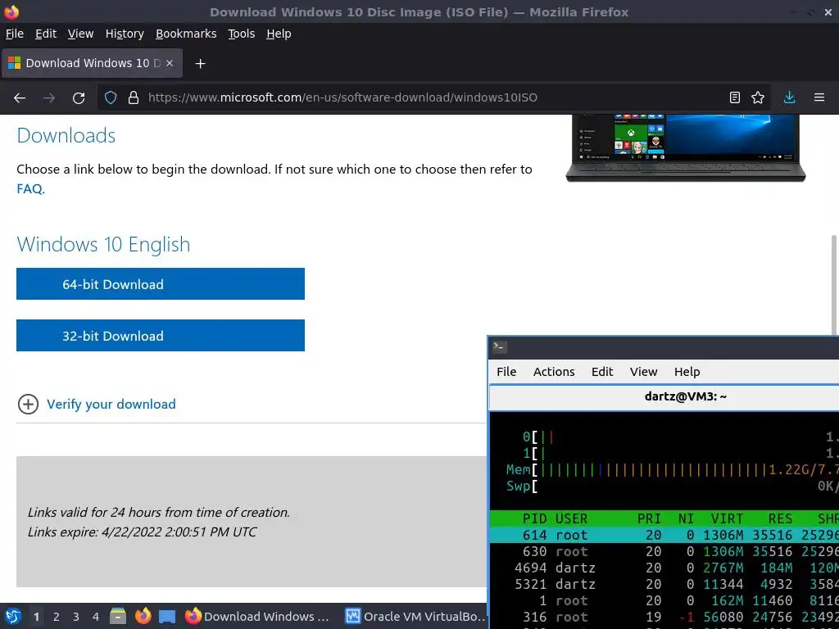Open Firefox Bookmarks menu

tap(186, 34)
